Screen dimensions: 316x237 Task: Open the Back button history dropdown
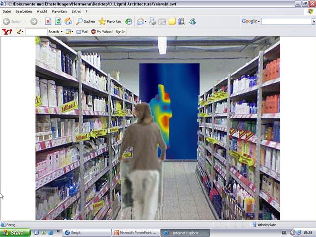tap(25, 21)
